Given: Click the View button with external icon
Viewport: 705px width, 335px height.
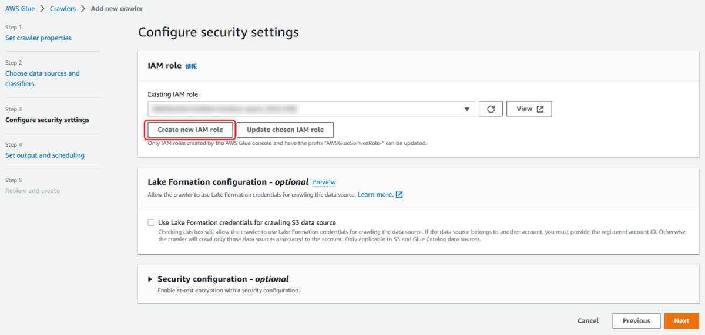Looking at the screenshot, I should [529, 109].
